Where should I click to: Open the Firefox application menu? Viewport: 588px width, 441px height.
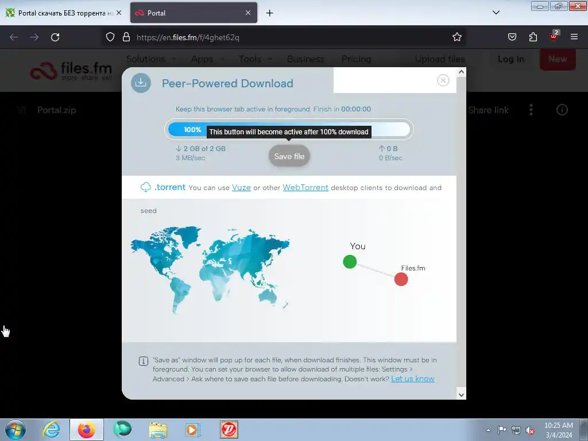pyautogui.click(x=574, y=37)
